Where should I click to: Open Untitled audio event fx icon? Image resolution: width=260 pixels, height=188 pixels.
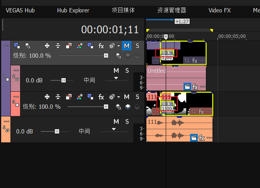(195, 87)
